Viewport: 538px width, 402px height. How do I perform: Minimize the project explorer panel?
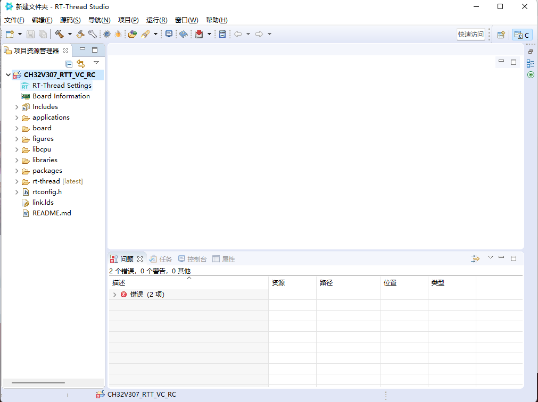pyautogui.click(x=82, y=49)
